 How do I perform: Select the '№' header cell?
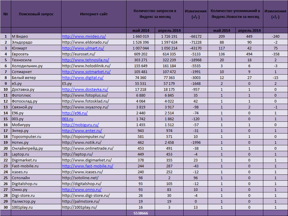point(5,14)
